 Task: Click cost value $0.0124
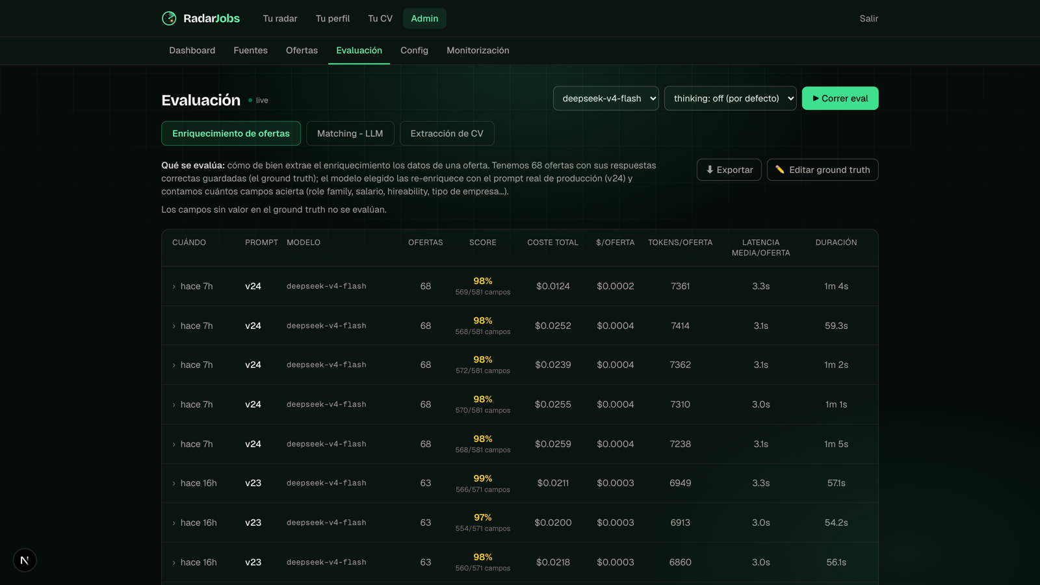pos(553,286)
